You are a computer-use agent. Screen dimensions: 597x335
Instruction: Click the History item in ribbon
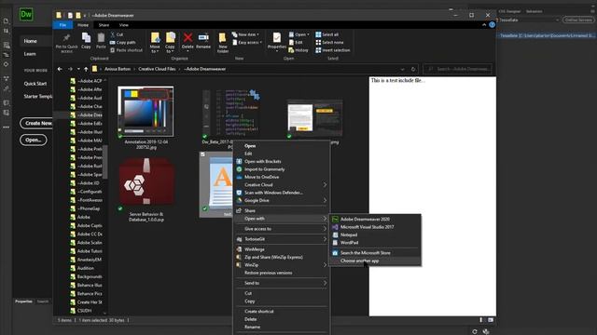[298, 50]
